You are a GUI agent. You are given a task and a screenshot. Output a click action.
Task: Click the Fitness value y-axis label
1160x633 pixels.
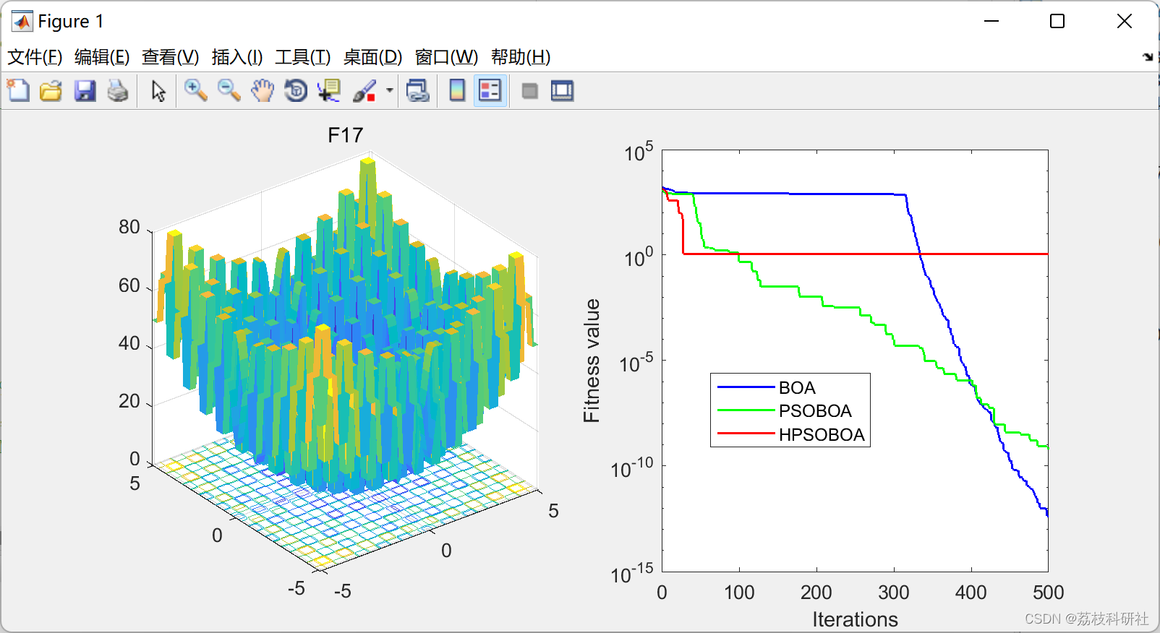pos(592,361)
